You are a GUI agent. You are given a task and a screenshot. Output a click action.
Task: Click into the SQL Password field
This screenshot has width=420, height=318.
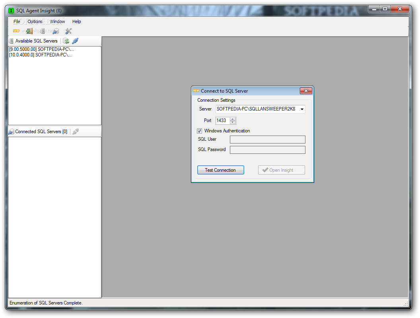pyautogui.click(x=267, y=150)
